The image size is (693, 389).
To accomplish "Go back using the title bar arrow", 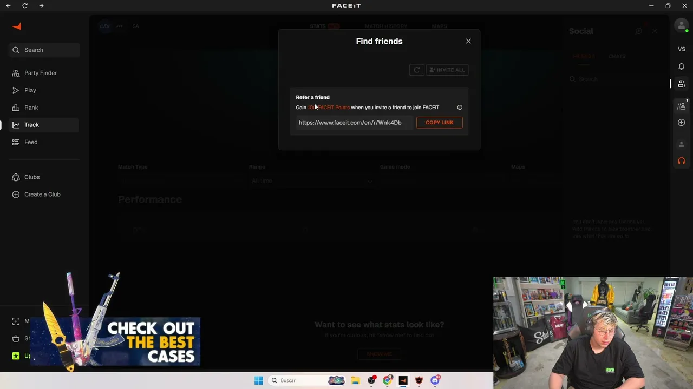I will click(x=8, y=5).
